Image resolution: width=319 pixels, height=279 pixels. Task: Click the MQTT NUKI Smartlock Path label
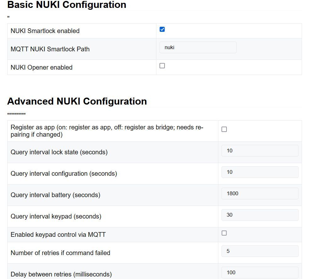[50, 49]
